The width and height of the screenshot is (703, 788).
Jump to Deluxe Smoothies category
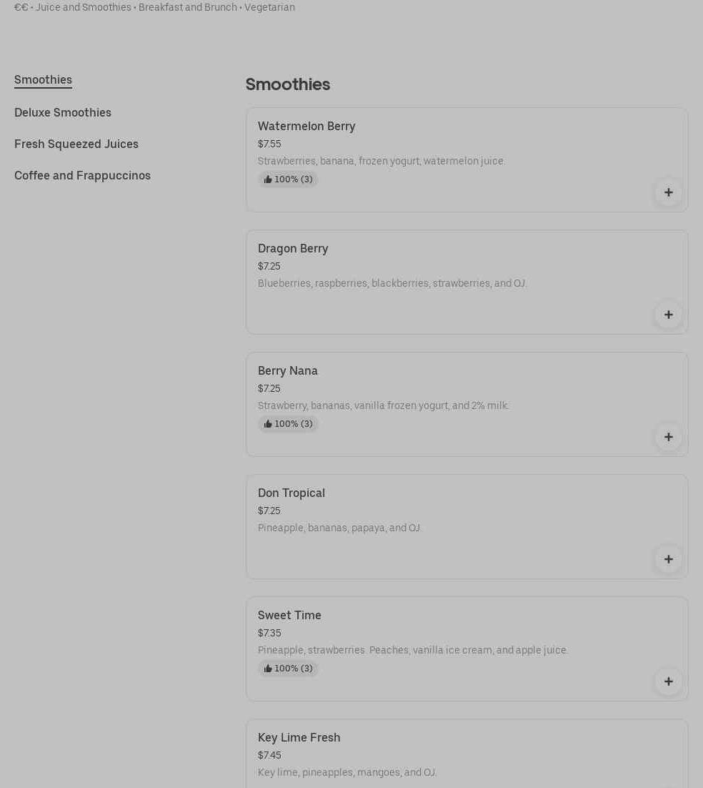click(x=63, y=112)
